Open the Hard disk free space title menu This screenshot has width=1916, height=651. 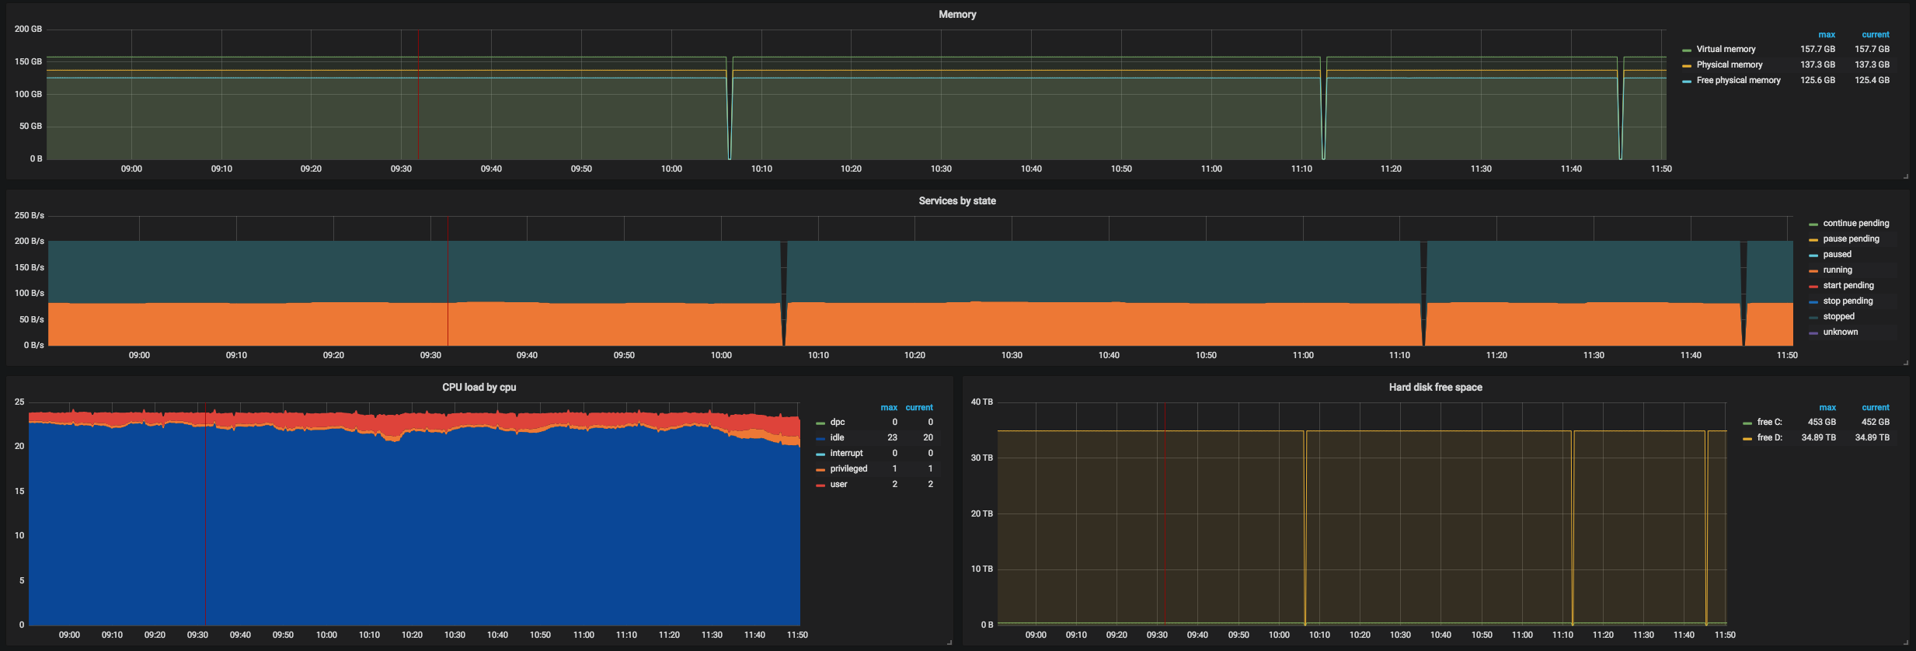point(1435,387)
